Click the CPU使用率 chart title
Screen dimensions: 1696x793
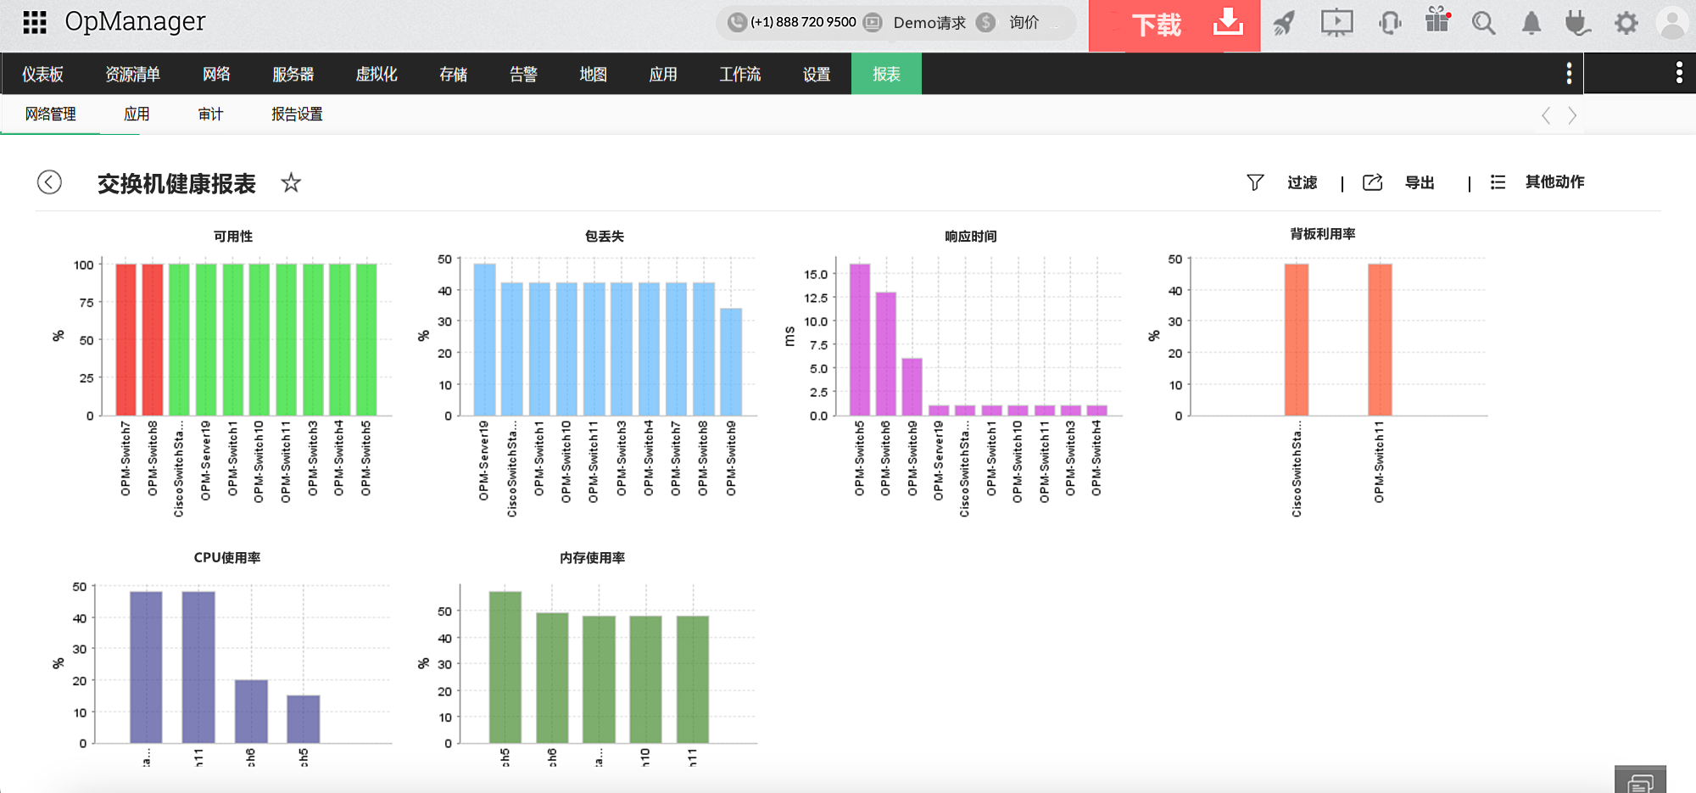(227, 557)
